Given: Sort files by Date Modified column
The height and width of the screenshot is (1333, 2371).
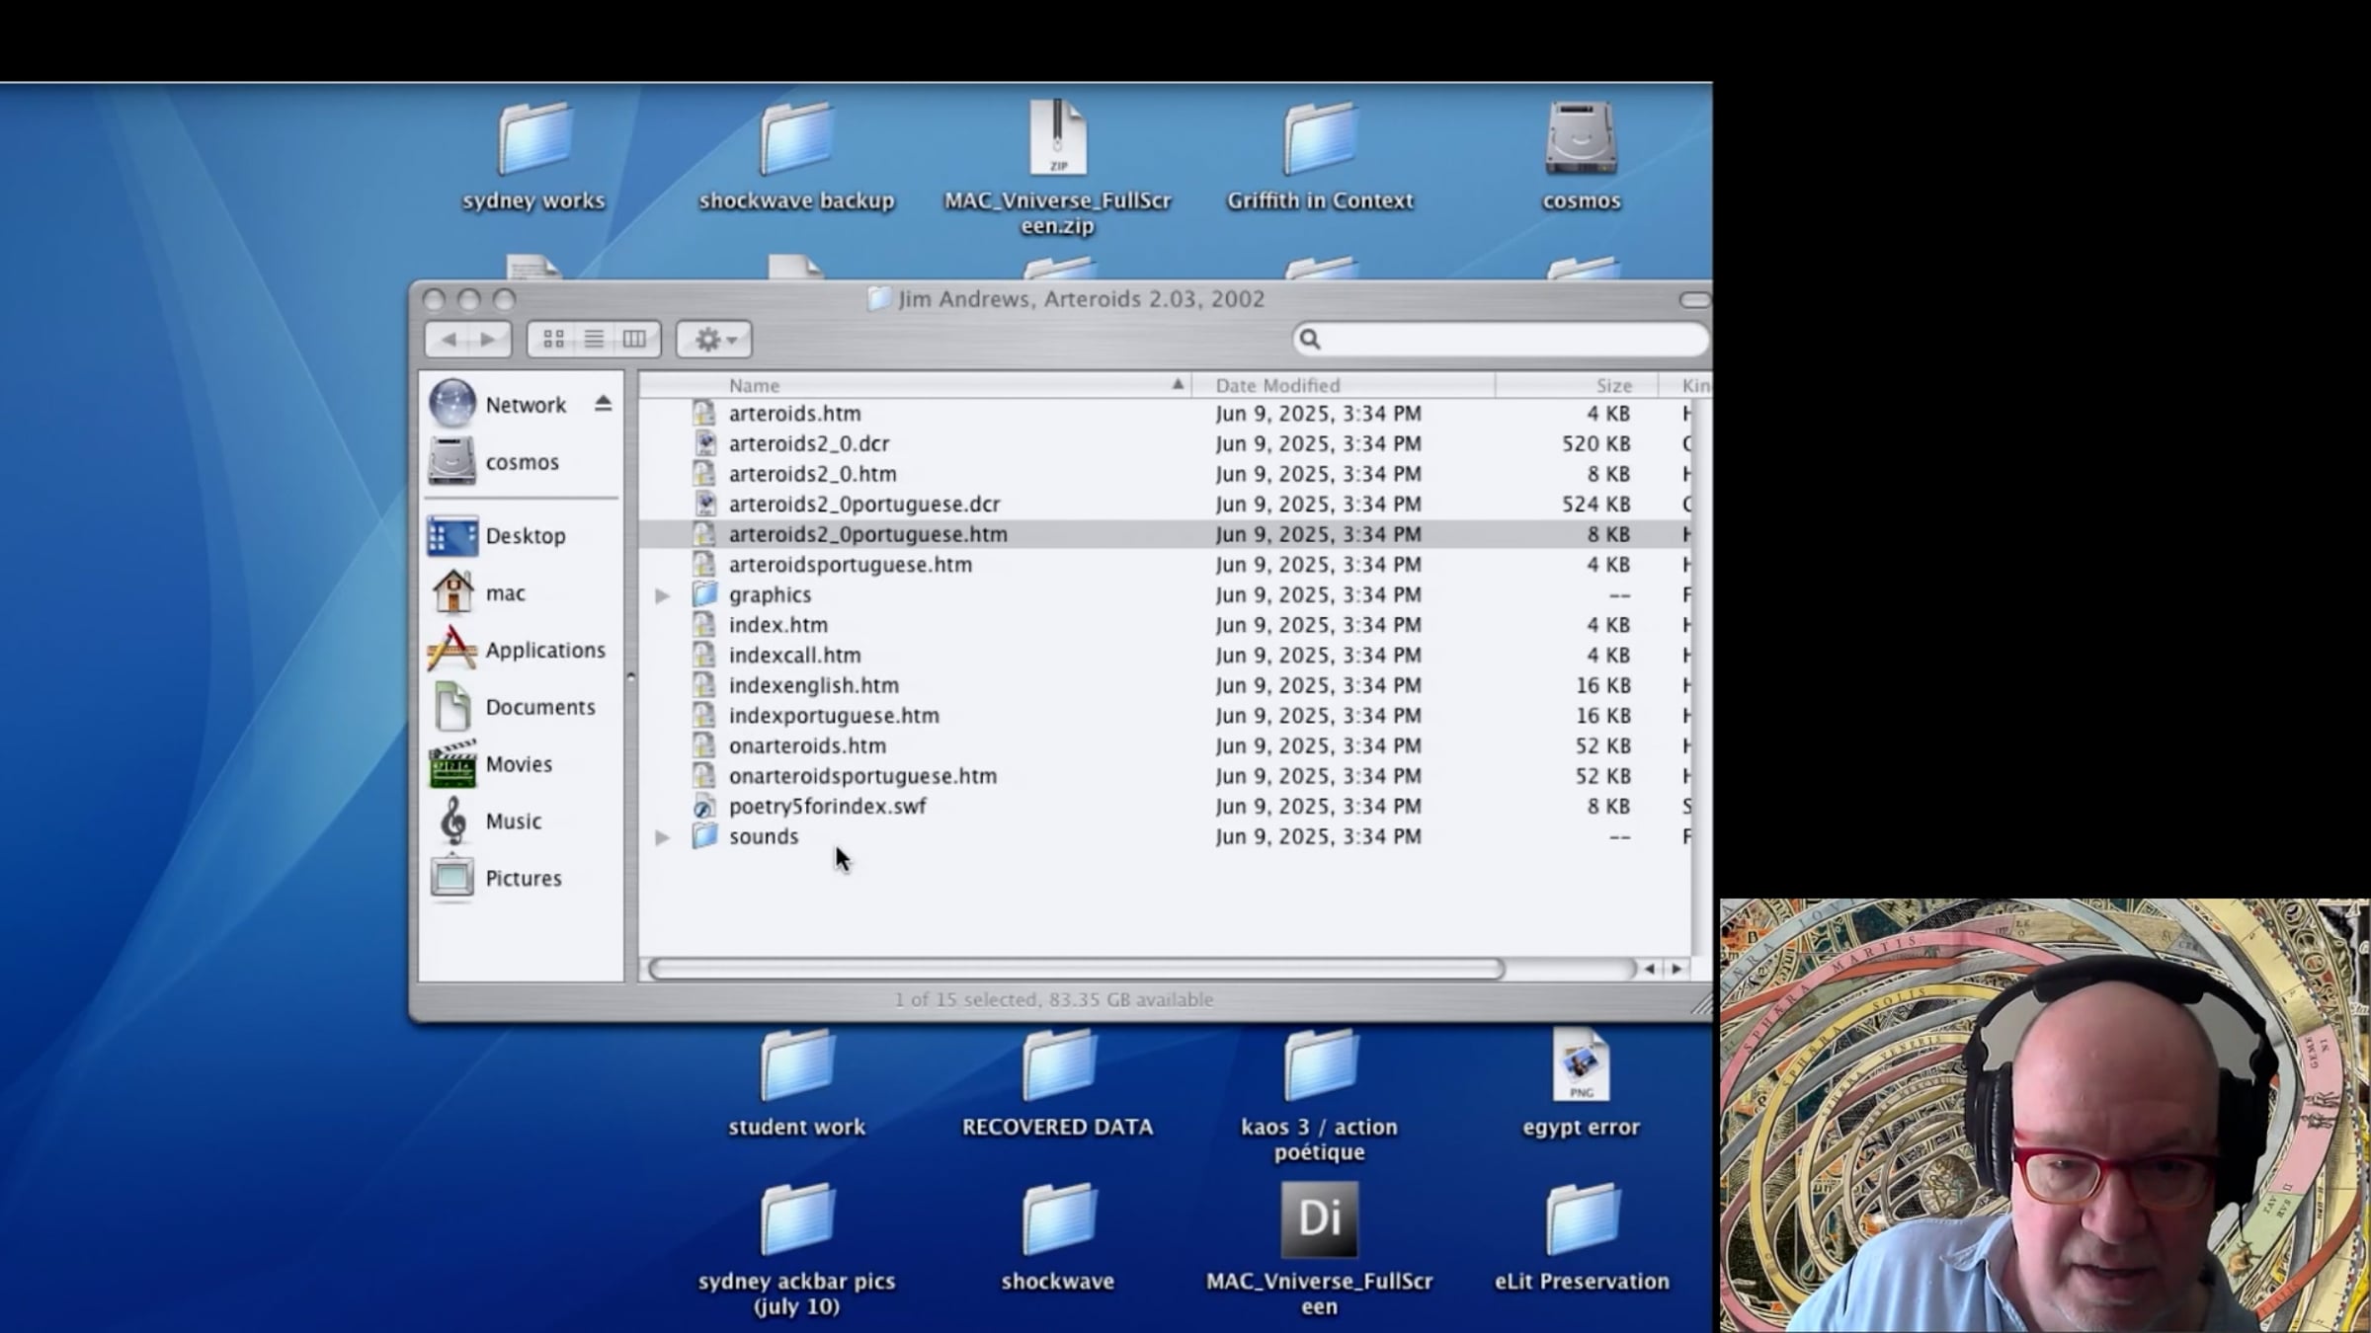Looking at the screenshot, I should pyautogui.click(x=1344, y=385).
